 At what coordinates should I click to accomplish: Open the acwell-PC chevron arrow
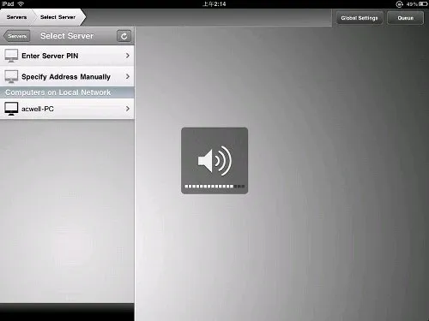(x=128, y=109)
